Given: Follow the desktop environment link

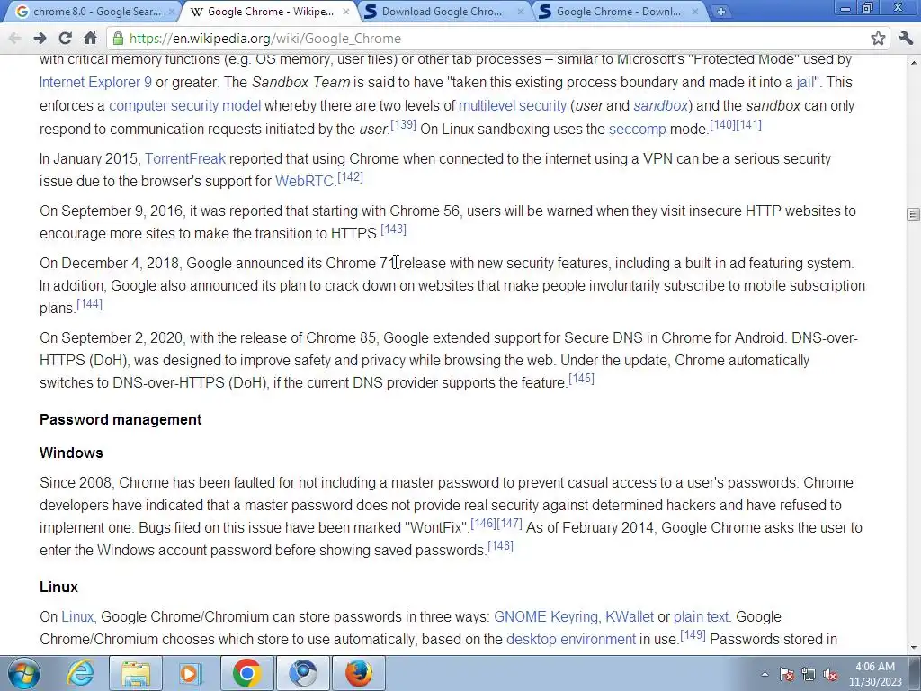Looking at the screenshot, I should pyautogui.click(x=571, y=640).
